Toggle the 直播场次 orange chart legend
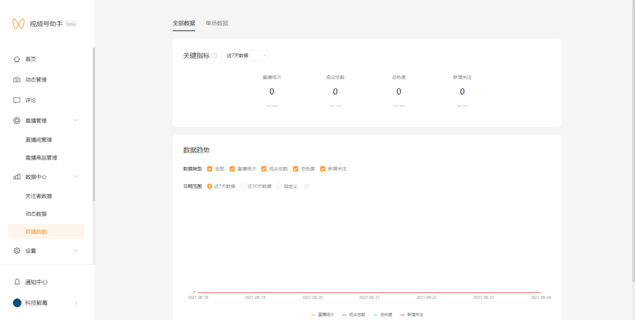The height and width of the screenshot is (320, 635). tap(322, 314)
